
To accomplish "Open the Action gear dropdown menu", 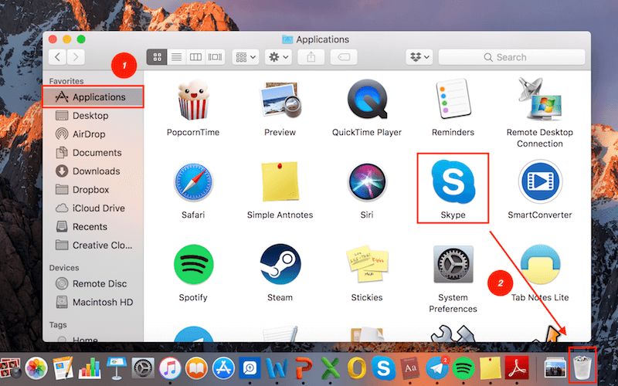I will 278,57.
